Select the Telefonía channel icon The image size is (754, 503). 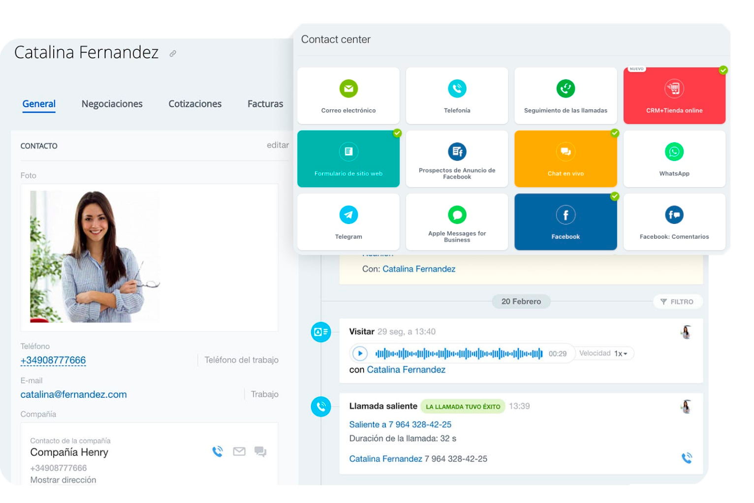(x=457, y=89)
